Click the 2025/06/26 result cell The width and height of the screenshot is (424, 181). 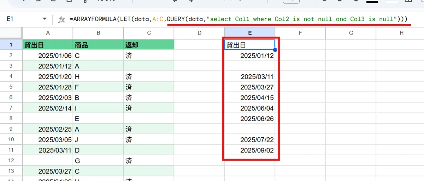(250, 119)
